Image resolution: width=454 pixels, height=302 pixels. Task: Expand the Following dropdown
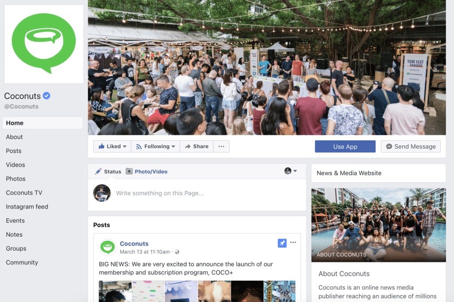click(156, 147)
